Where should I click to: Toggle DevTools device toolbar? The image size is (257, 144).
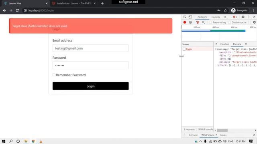pos(190,17)
